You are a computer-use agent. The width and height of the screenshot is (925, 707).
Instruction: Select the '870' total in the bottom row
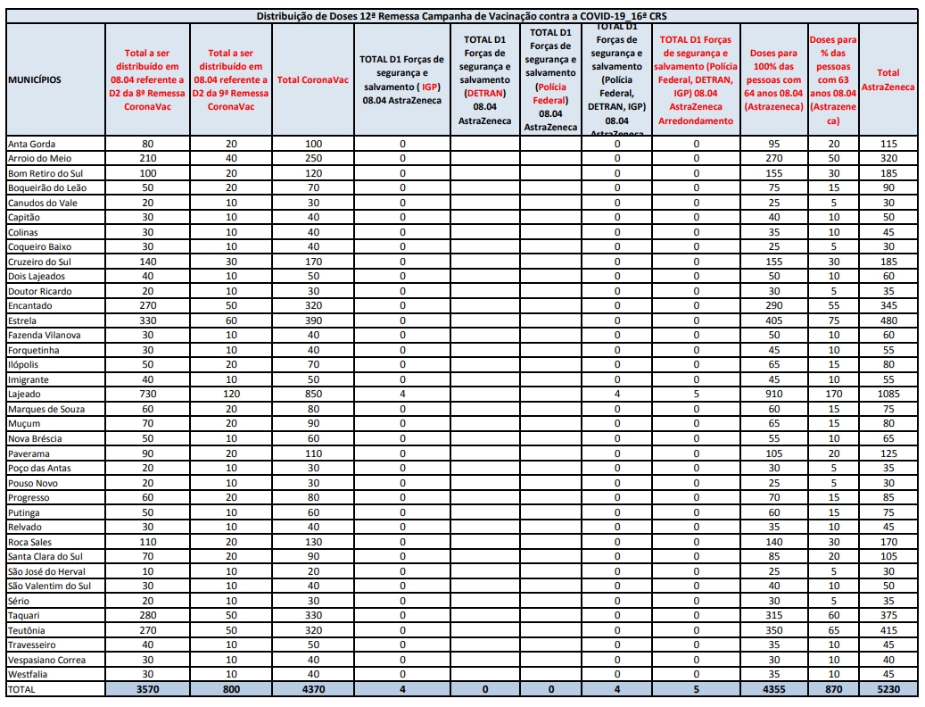[833, 689]
